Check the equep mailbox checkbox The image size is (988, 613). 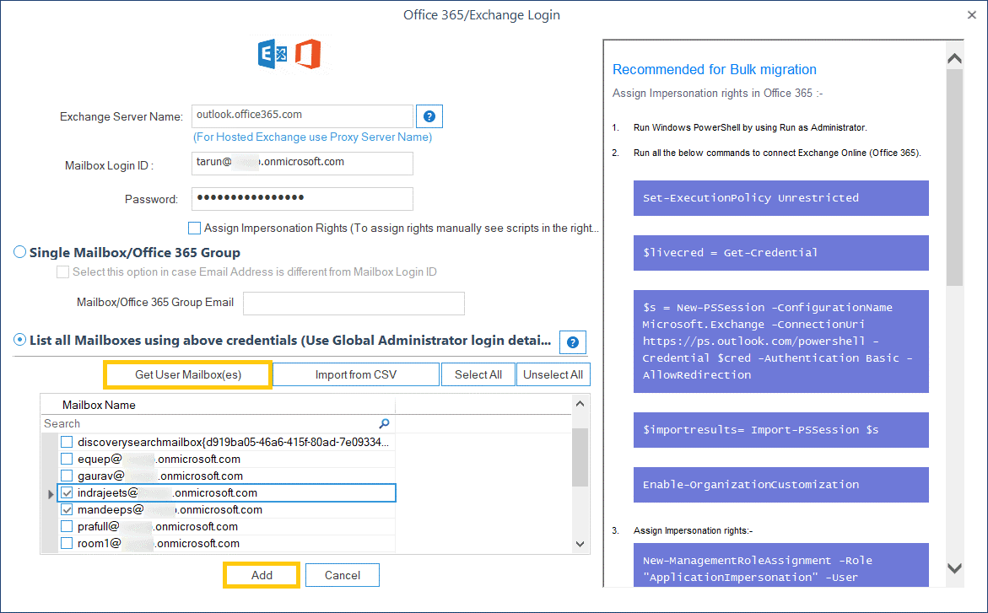(x=67, y=460)
